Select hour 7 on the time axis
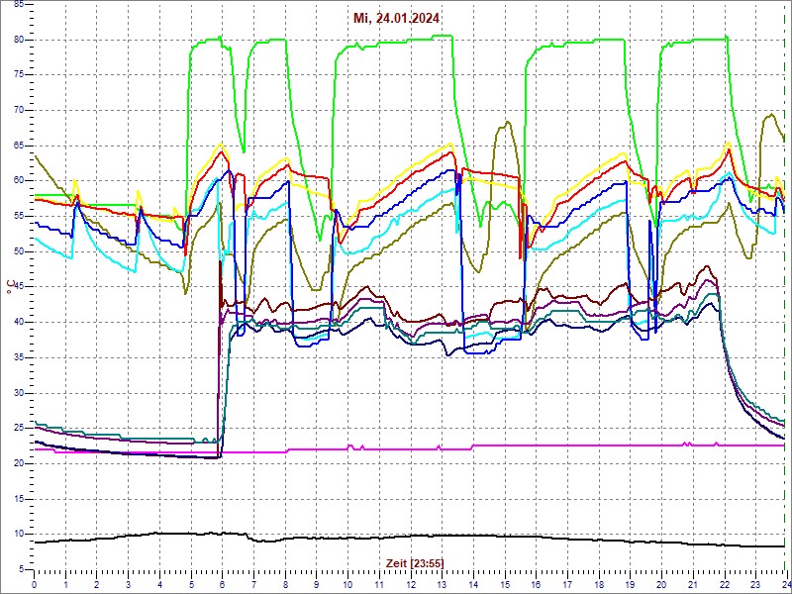Screen dimensions: 792x594 pos(253,584)
